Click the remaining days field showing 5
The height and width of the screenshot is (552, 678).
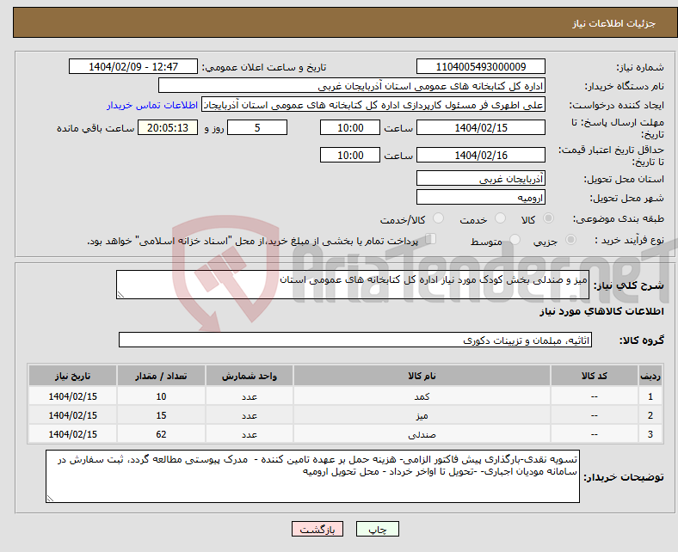tap(257, 127)
